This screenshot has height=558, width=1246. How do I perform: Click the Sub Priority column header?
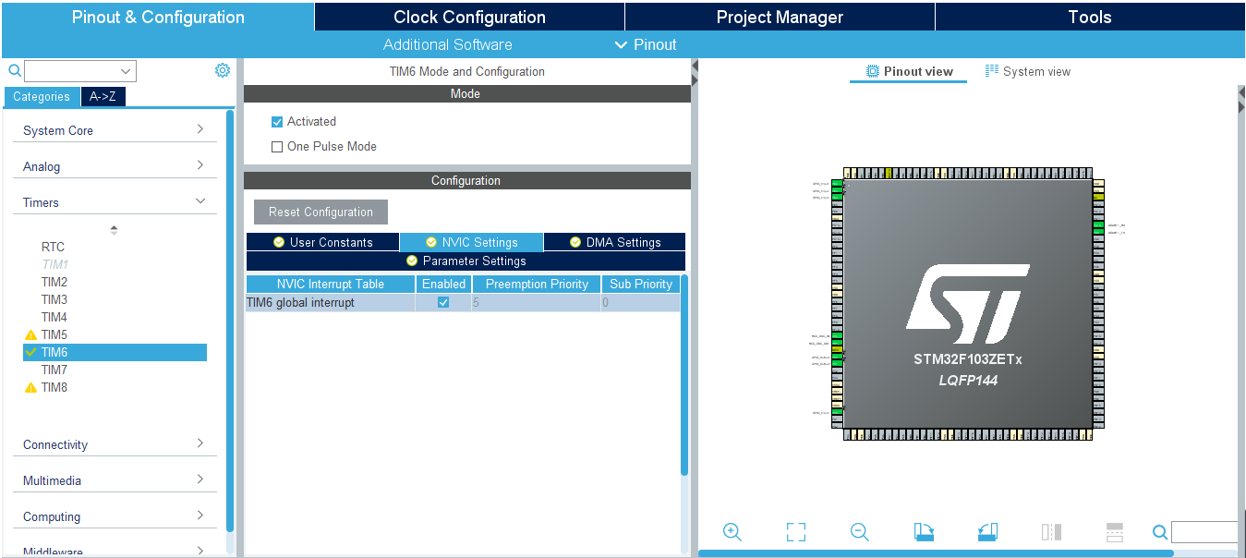pos(641,284)
